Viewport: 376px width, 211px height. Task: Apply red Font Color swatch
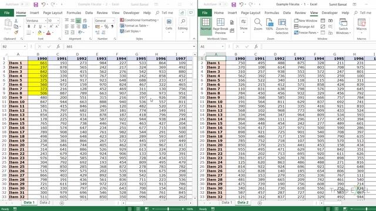(49, 32)
